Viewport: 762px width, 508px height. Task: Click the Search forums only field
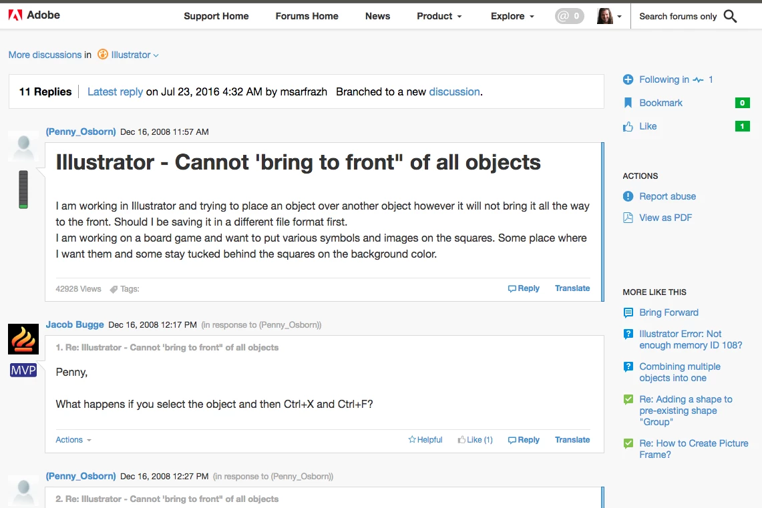(678, 16)
